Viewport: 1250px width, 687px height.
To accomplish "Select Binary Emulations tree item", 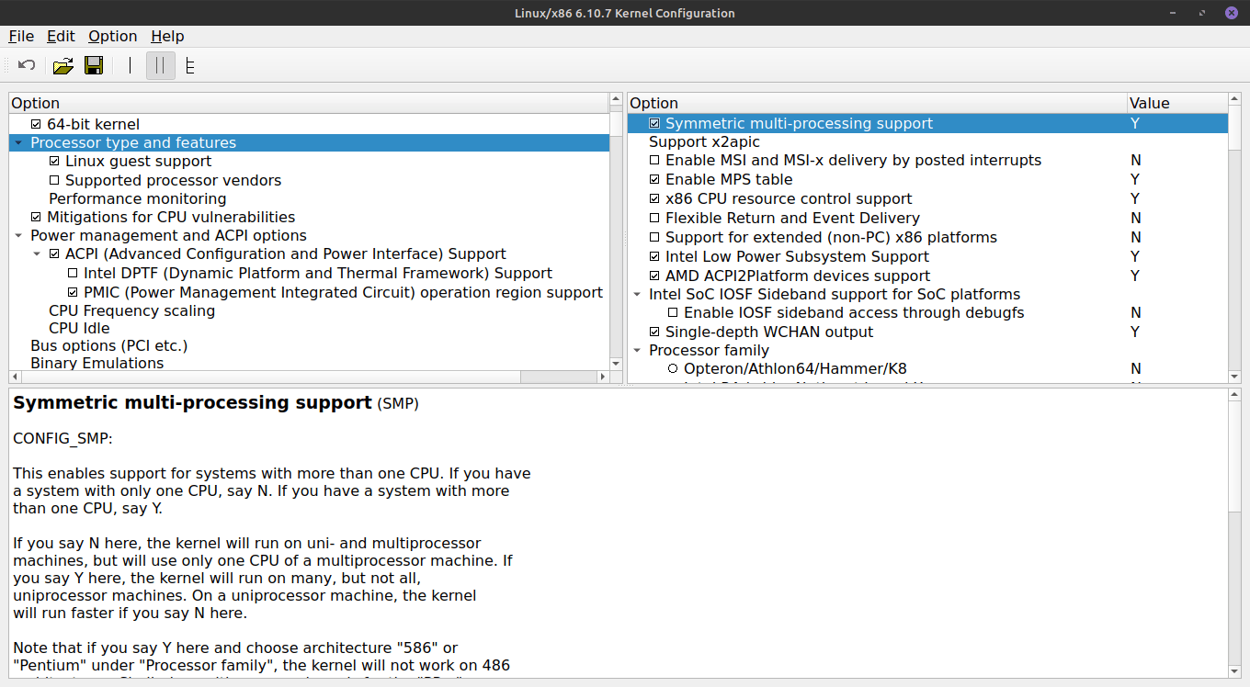I will coord(97,364).
